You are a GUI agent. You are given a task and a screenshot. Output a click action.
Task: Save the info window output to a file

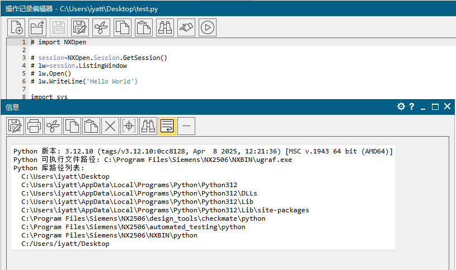(x=16, y=126)
